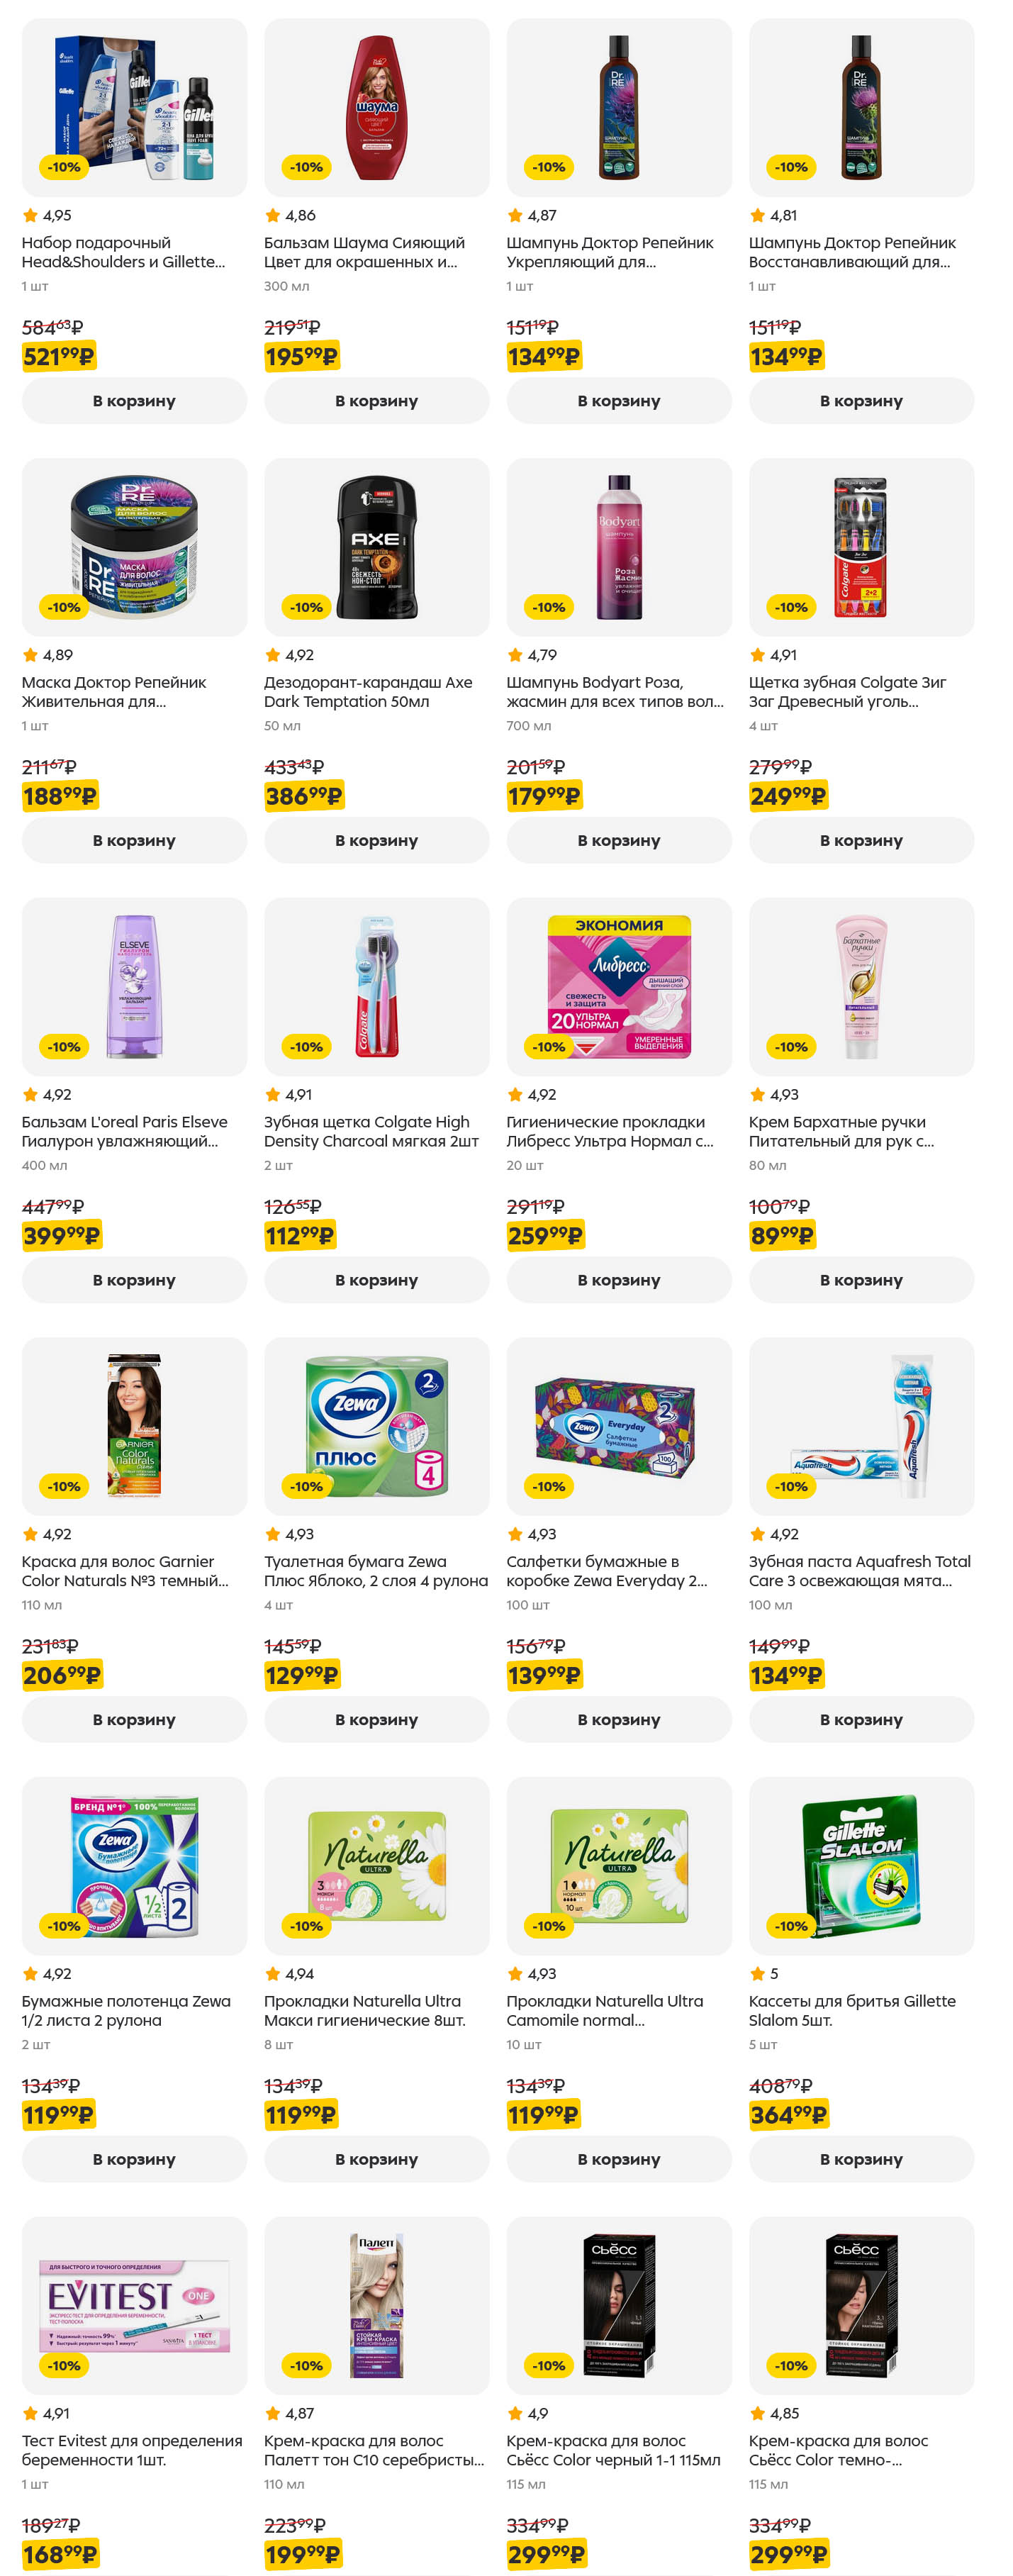Click the -10% badge on Палетт hair dye

click(306, 2365)
